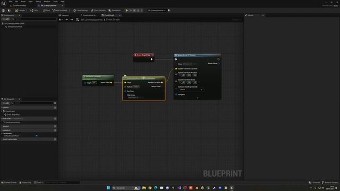Compile the blueprint

coord(20,11)
